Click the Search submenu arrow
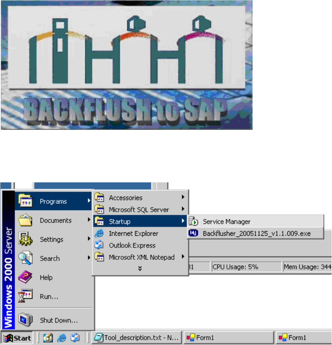The height and width of the screenshot is (345, 332). click(89, 258)
